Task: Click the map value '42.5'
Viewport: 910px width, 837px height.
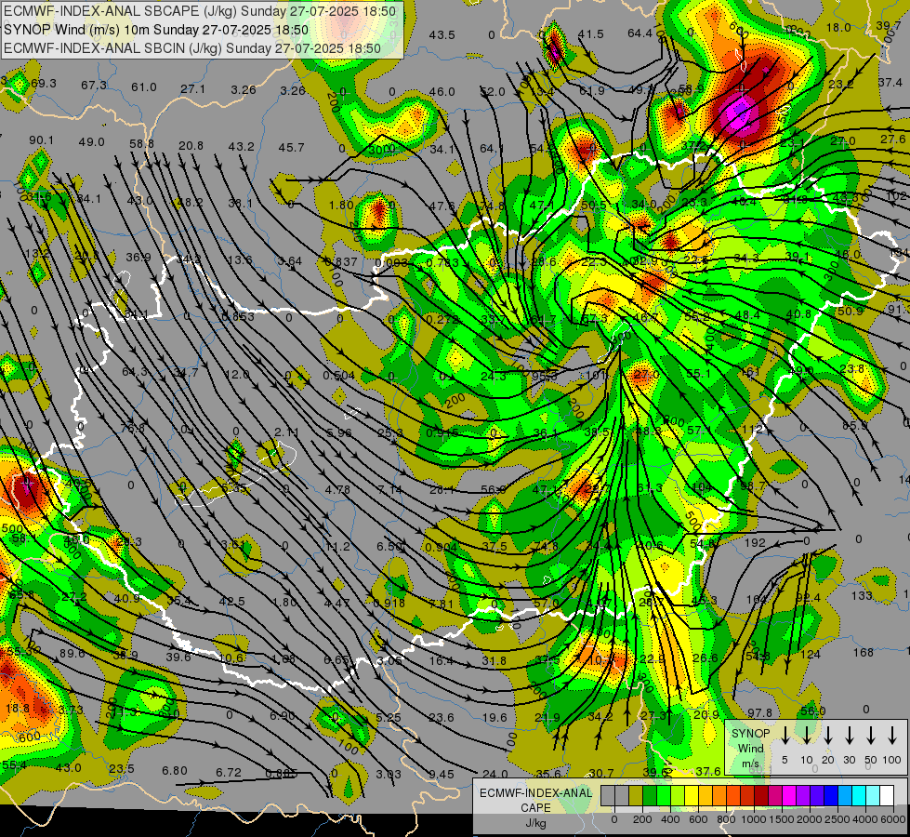Action: tap(232, 601)
